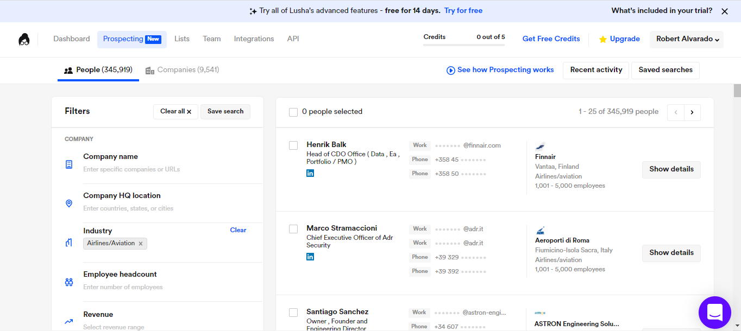This screenshot has height=331, width=741.
Task: Click the Upgrade star icon
Action: point(602,39)
